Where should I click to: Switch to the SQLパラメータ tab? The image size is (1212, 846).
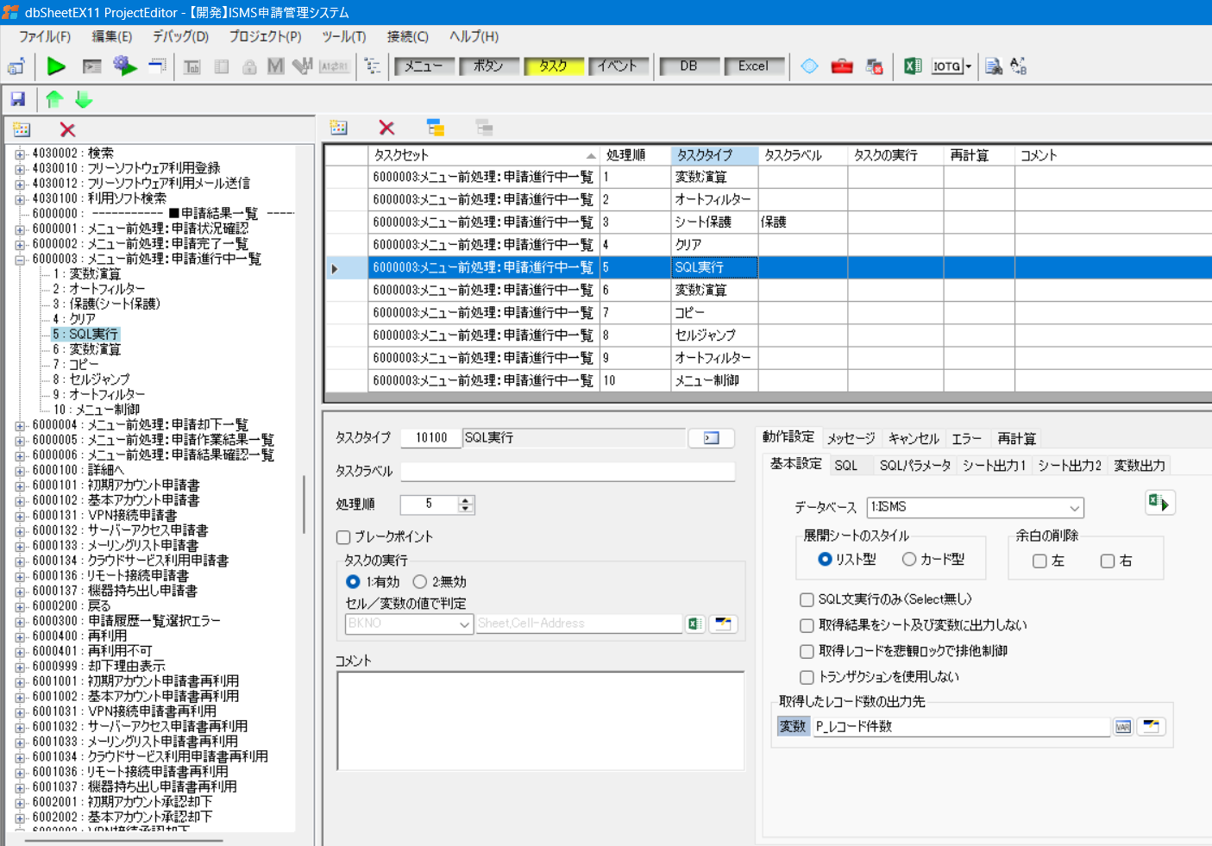(x=914, y=466)
